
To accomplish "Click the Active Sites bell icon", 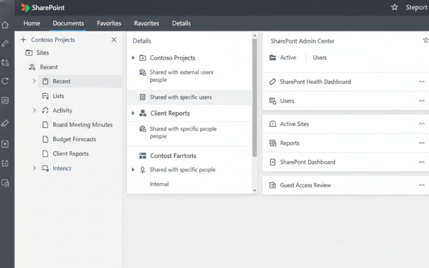I will [x=273, y=124].
